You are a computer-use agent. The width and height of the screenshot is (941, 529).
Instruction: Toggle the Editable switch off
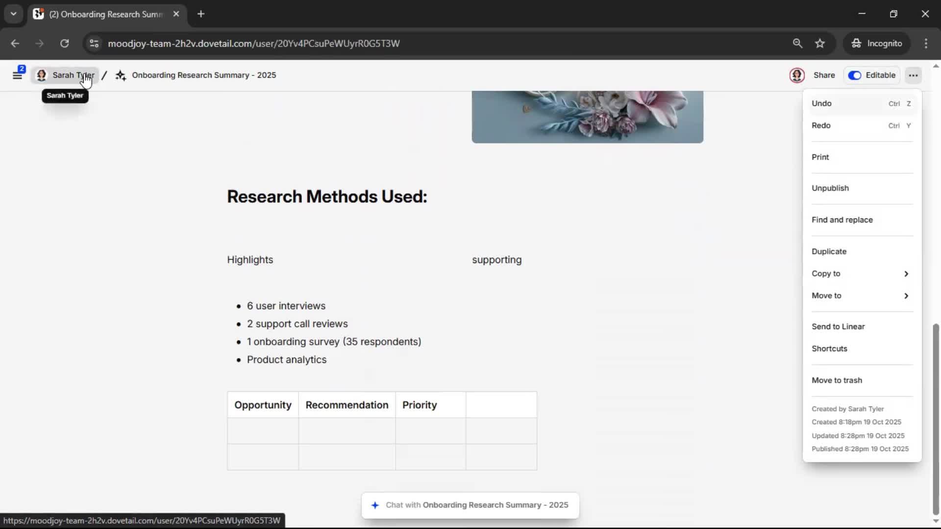tap(855, 75)
